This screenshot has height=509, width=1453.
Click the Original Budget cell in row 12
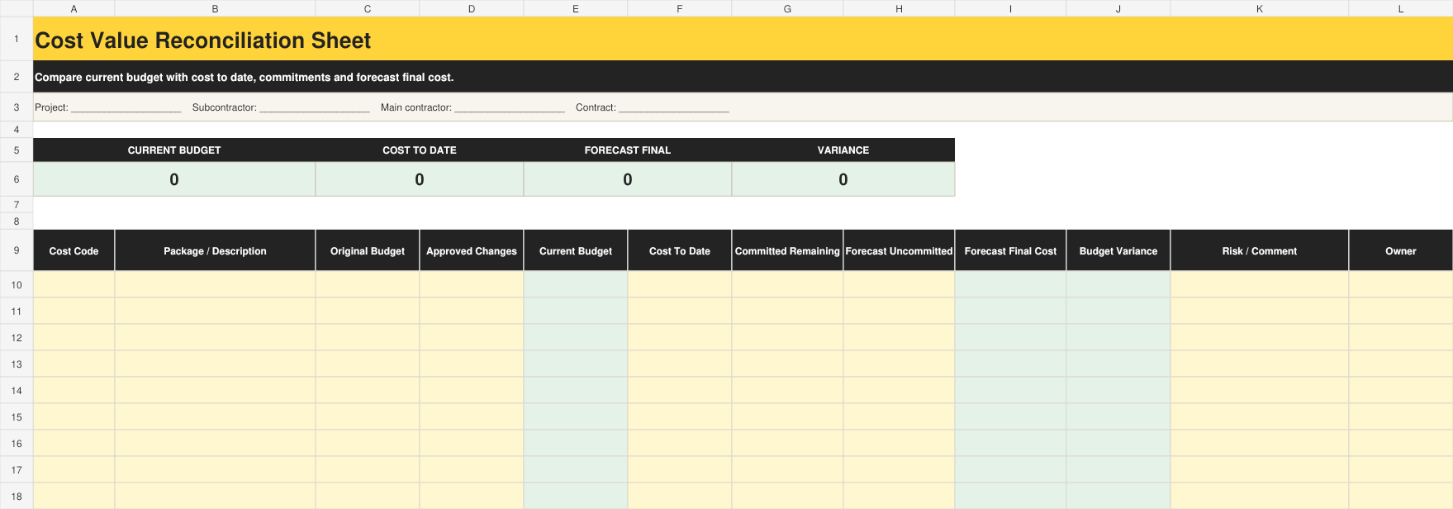(x=368, y=337)
